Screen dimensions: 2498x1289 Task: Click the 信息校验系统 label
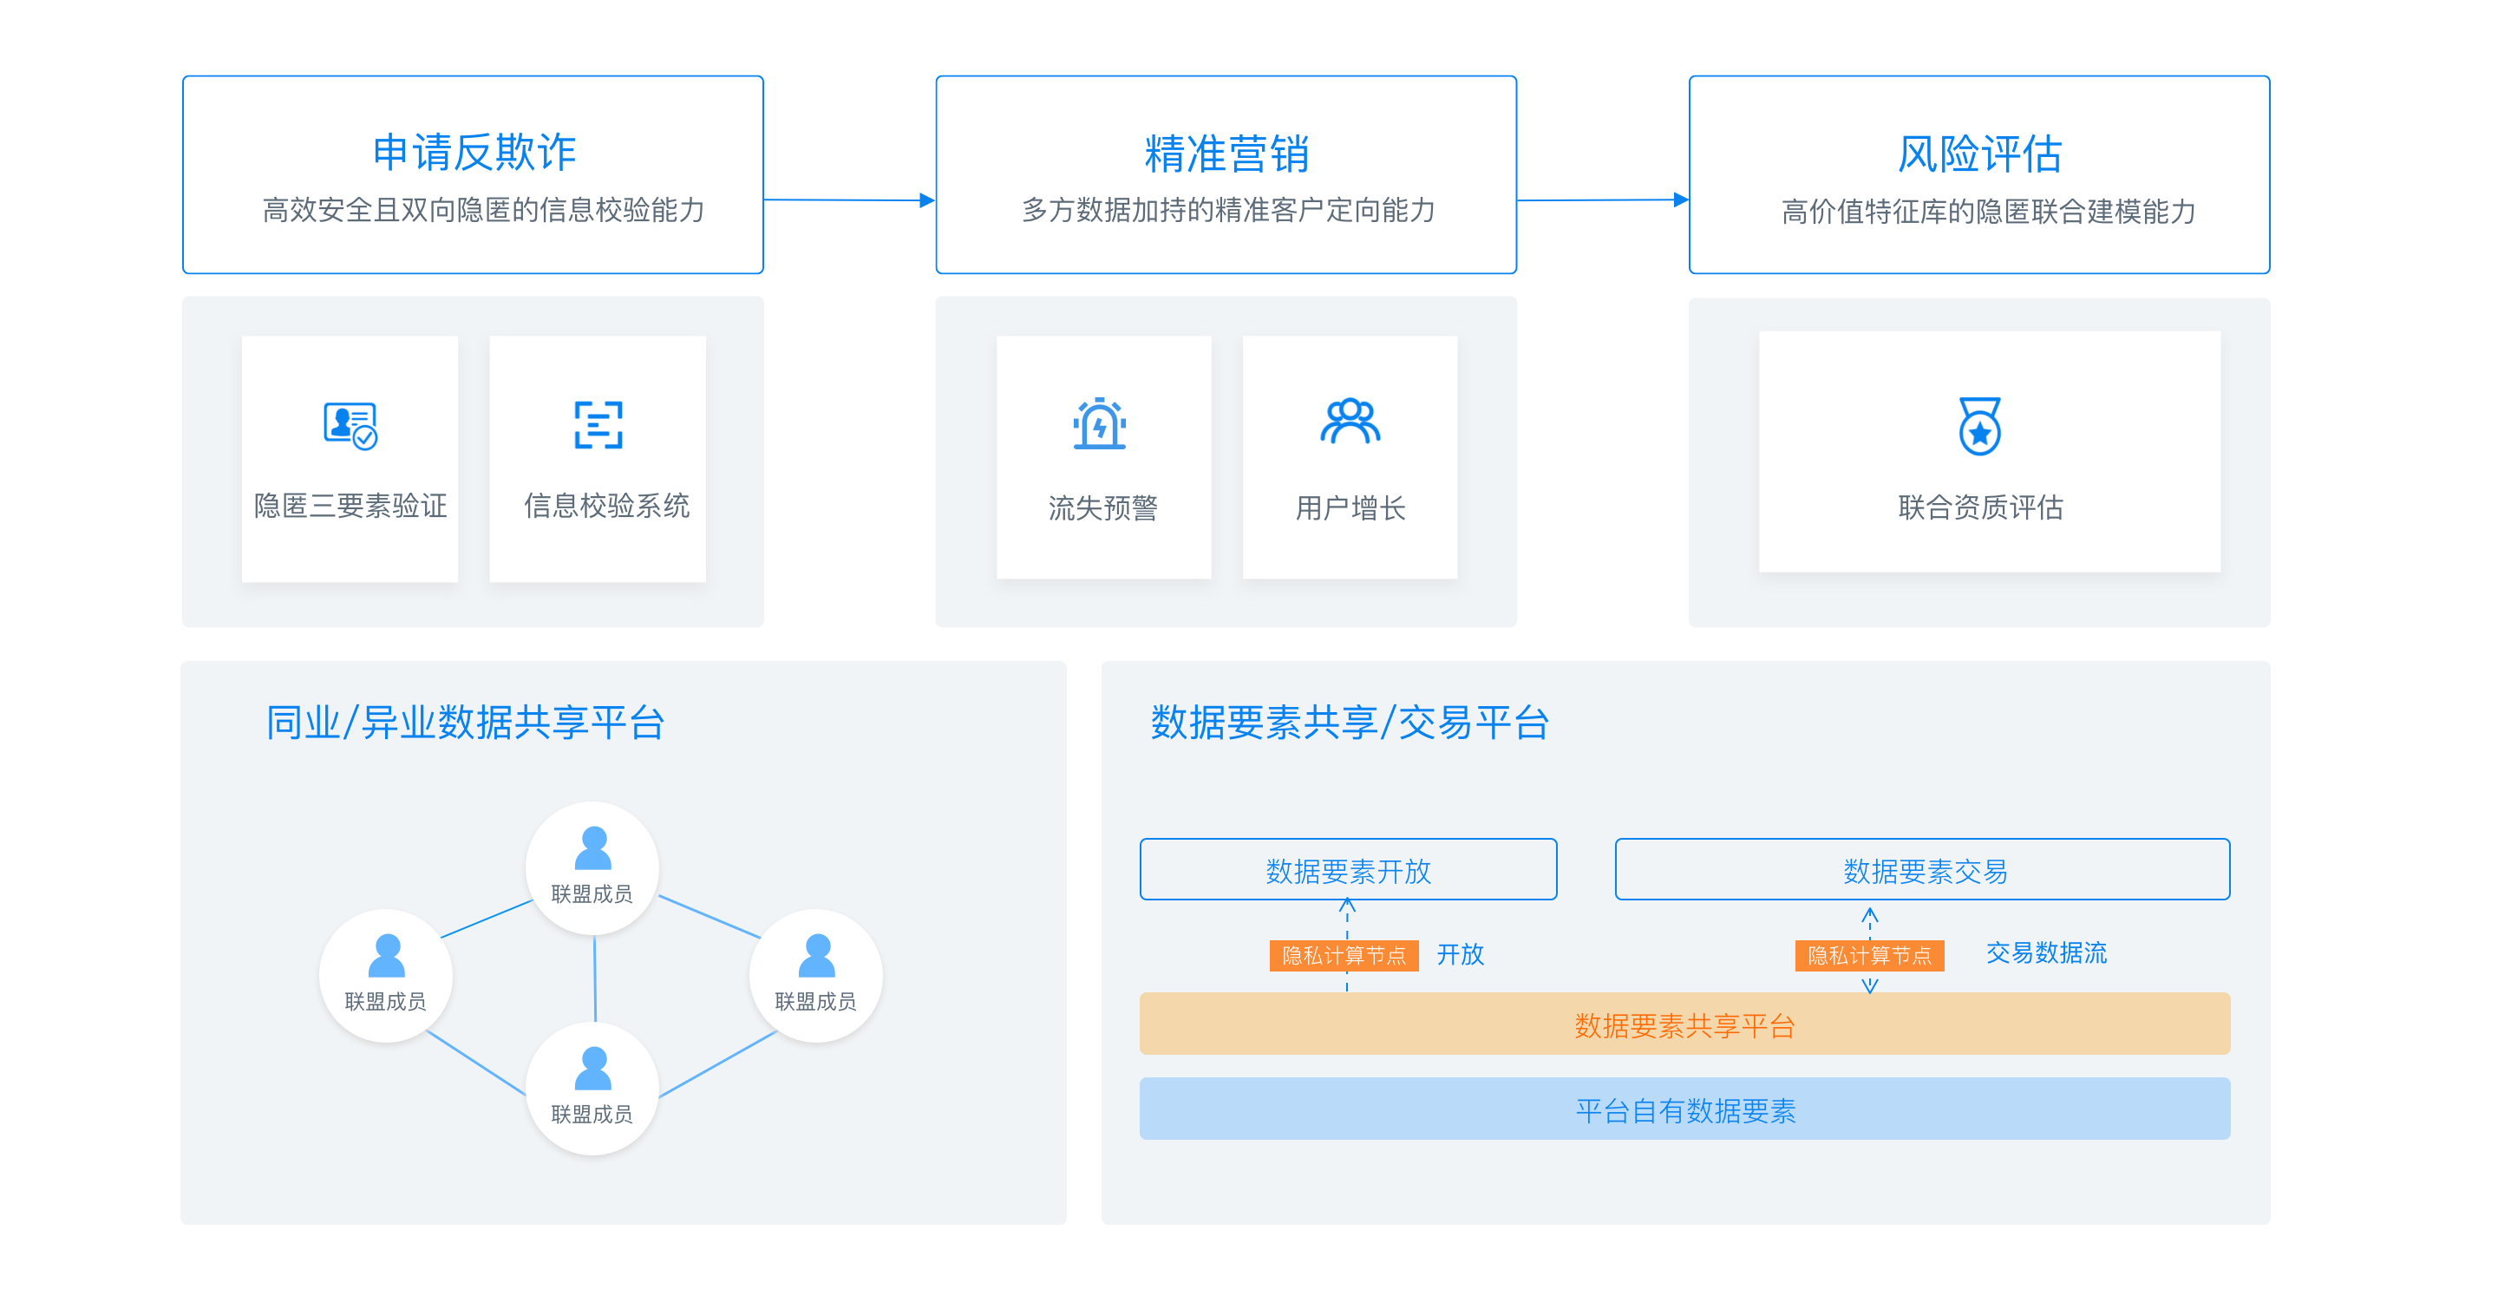[x=607, y=506]
